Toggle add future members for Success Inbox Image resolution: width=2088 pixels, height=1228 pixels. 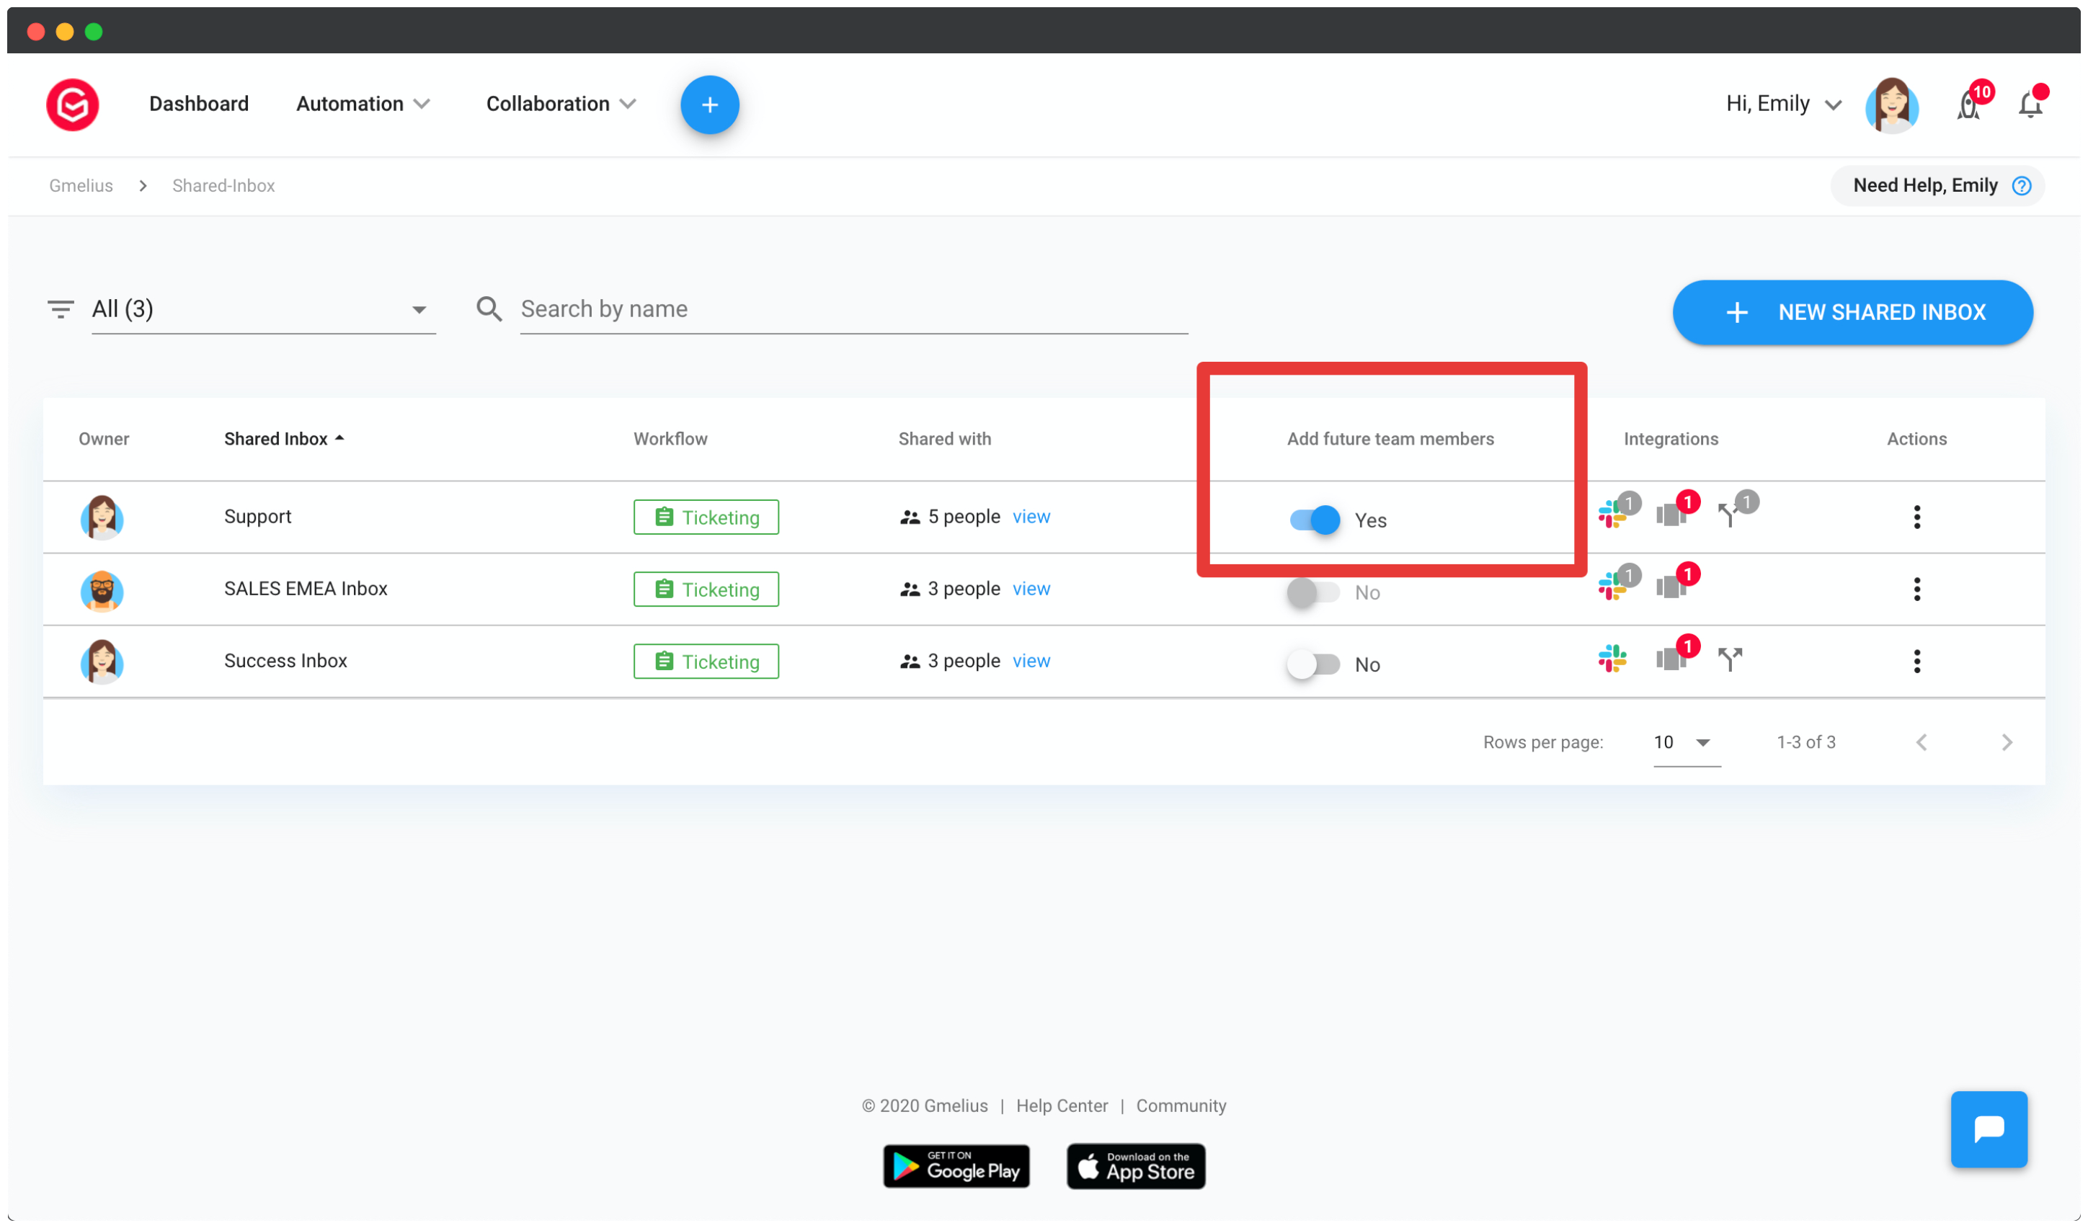[1313, 664]
